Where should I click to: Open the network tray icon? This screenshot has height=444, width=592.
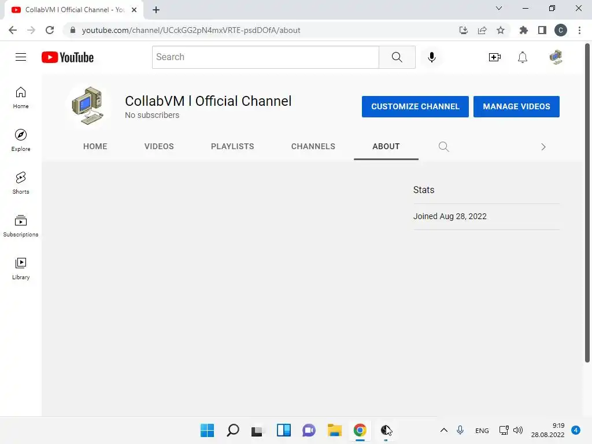(x=504, y=430)
